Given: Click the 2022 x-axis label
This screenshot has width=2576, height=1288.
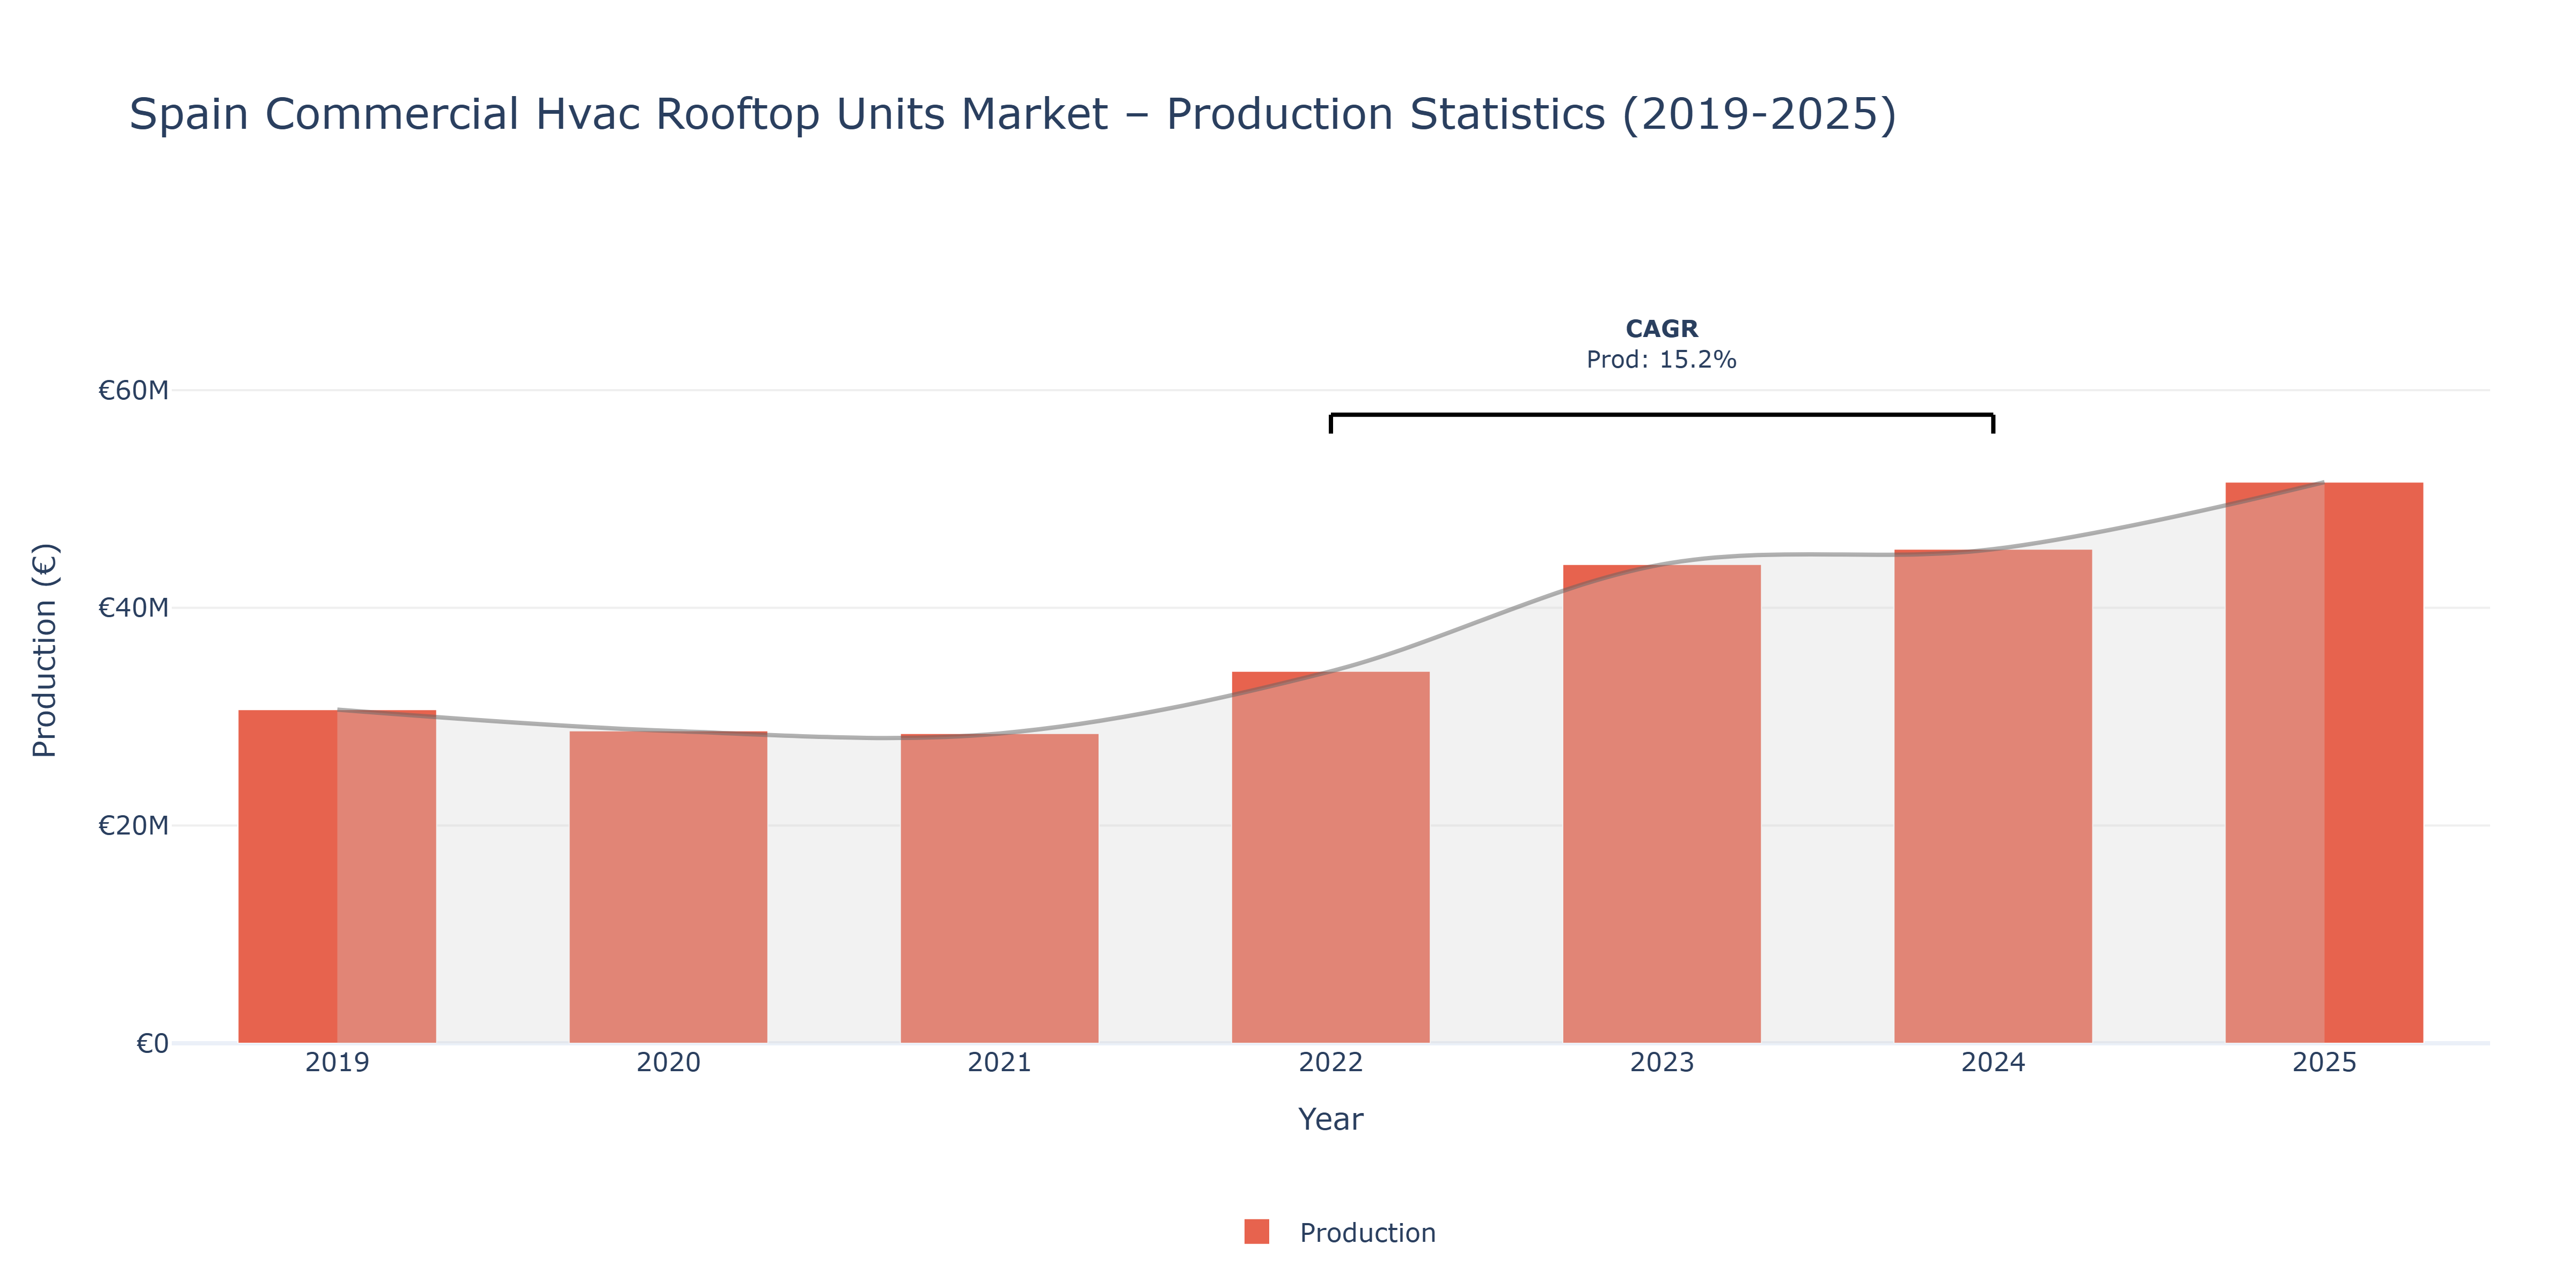Looking at the screenshot, I should pos(1330,1062).
